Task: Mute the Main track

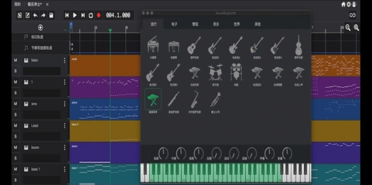Action: (x=15, y=60)
